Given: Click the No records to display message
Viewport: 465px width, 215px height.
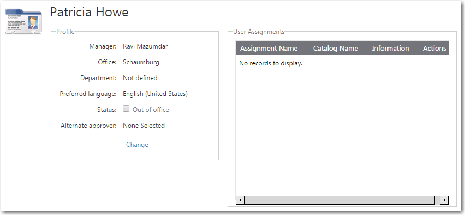Looking at the screenshot, I should (271, 63).
